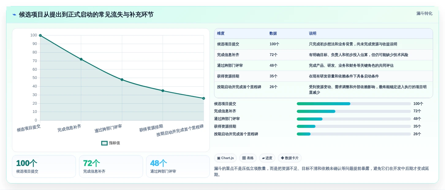The height and width of the screenshot is (190, 445).
Task: Click table value 100个
Action: click(x=274, y=44)
